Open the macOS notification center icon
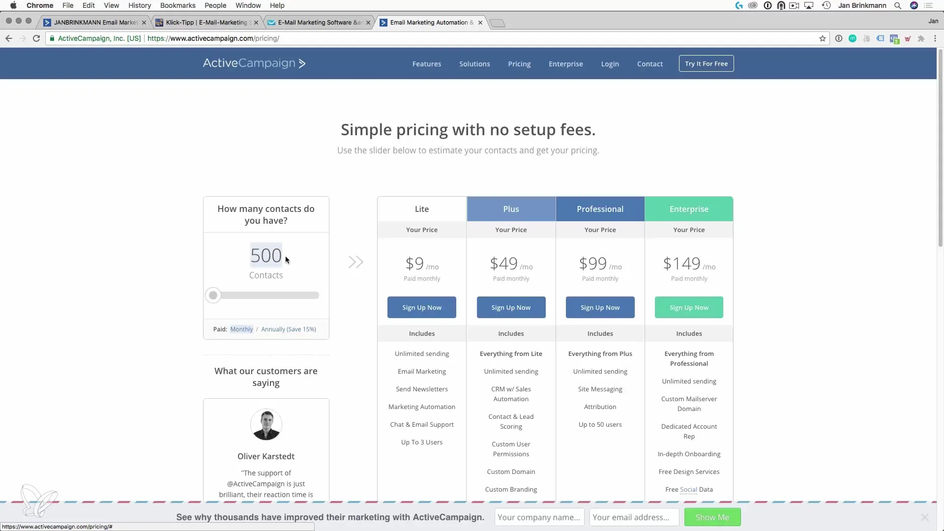Screen dimensions: 944x531 (x=929, y=5)
